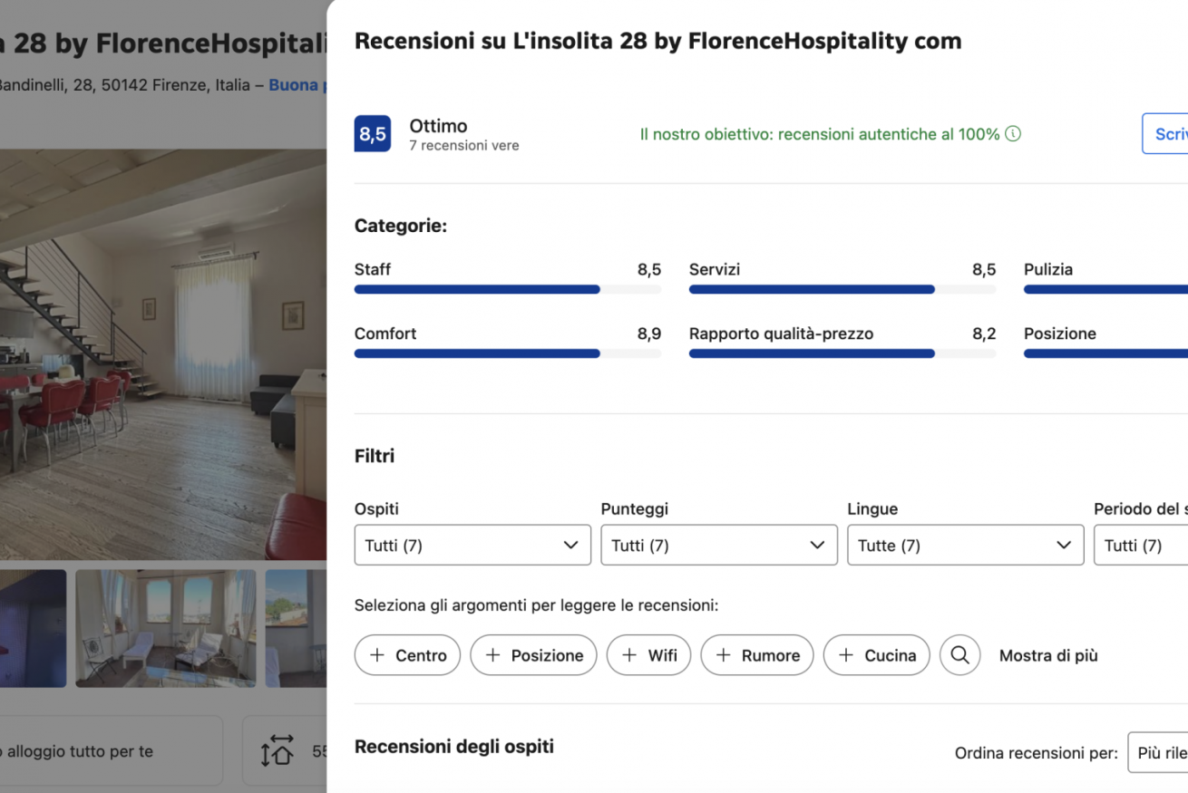
Task: Click the authentic reviews 100% green link
Action: coord(820,134)
